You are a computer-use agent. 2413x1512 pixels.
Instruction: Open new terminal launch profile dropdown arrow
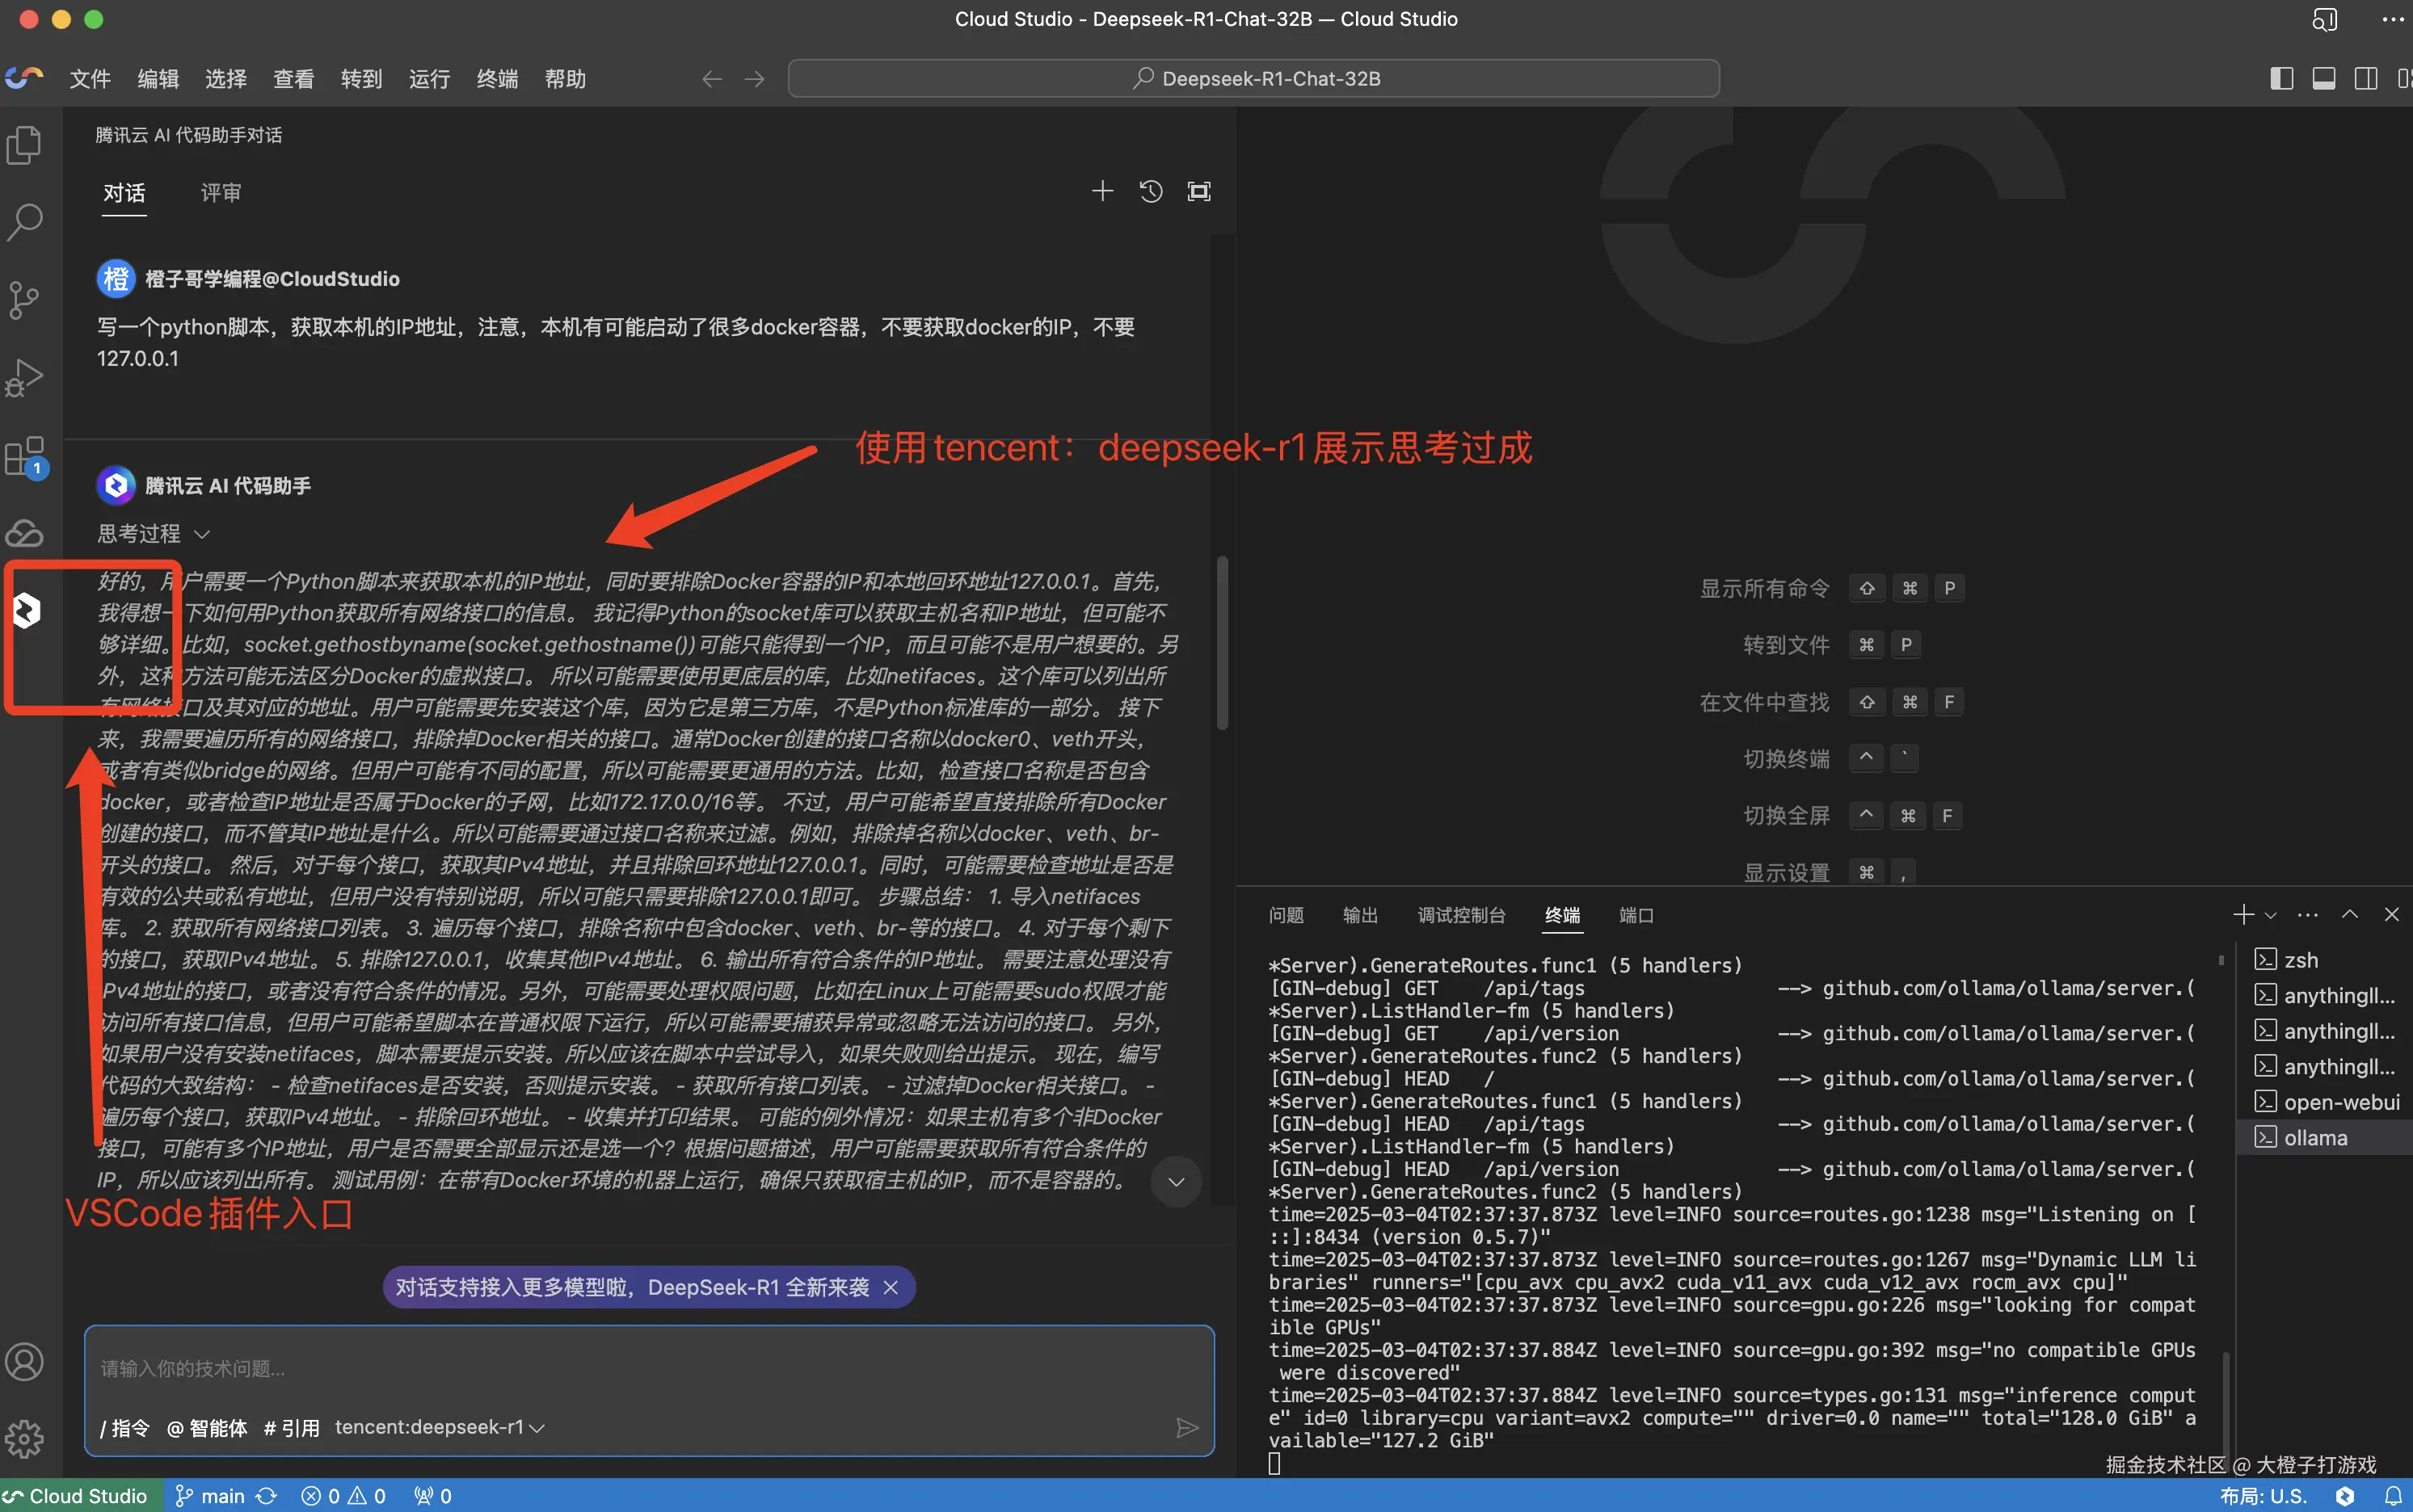2271,915
